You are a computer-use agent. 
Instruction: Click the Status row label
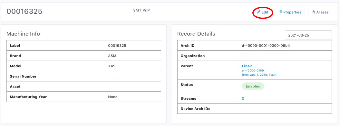pos(187,85)
